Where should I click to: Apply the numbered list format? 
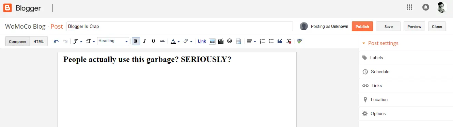tap(262, 41)
